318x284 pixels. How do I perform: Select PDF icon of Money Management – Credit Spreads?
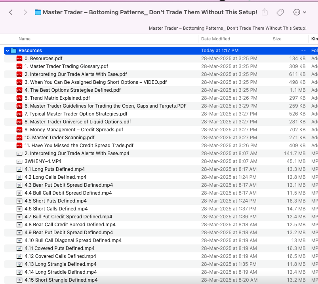(x=19, y=130)
